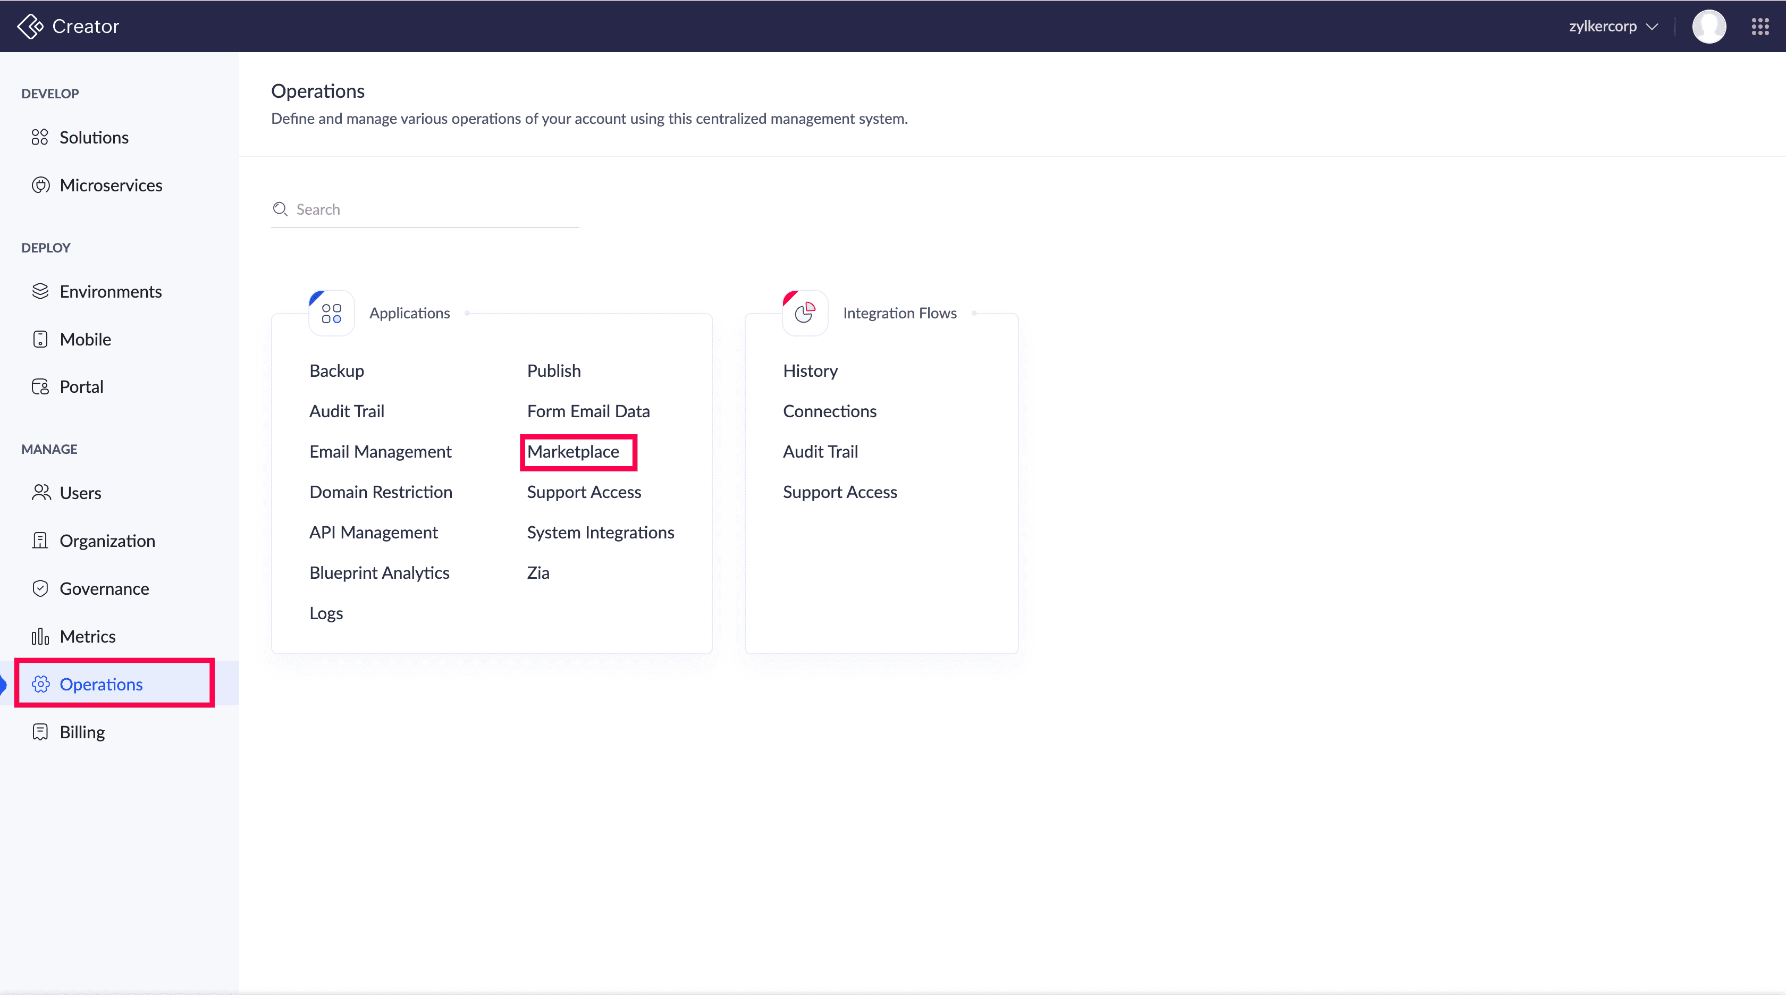The image size is (1786, 995).
Task: Open Users in the sidebar
Action: 80,493
